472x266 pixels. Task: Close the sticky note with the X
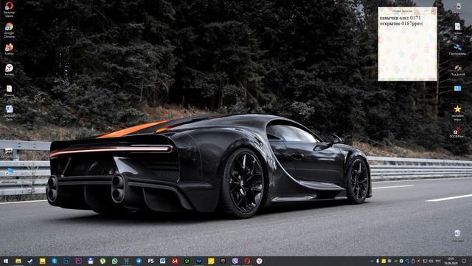pos(433,11)
